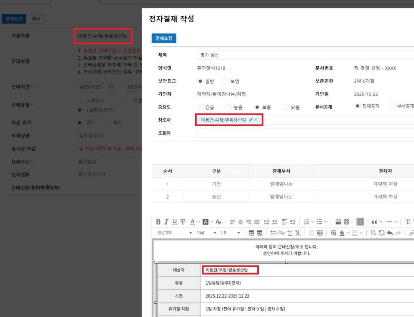Click the magnifier find icon in editor

[374, 233]
